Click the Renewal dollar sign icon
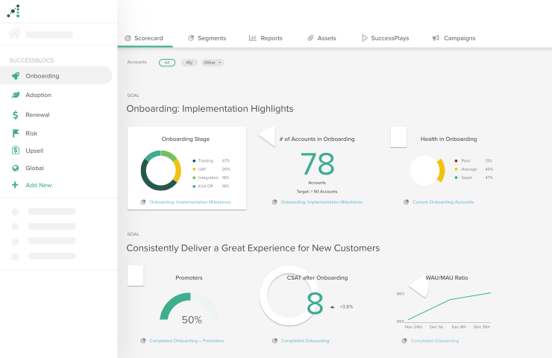This screenshot has height=358, width=552. click(15, 115)
